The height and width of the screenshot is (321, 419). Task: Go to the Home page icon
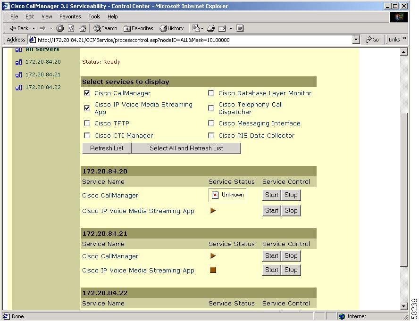point(83,28)
